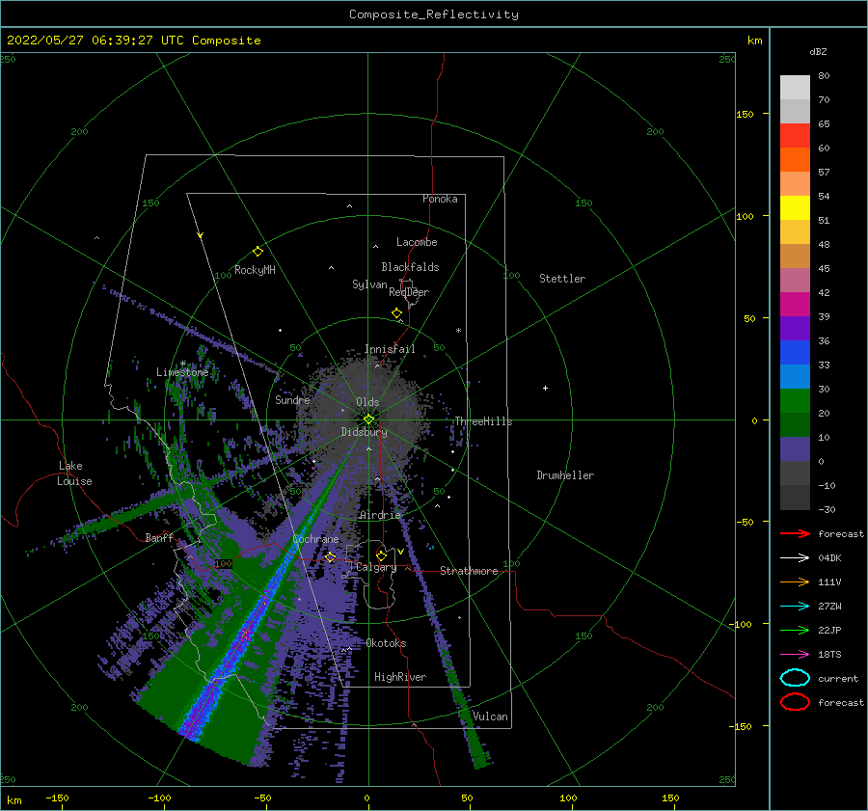Select the white plus marker west of Drumheller
This screenshot has height=811, width=868.
545,388
